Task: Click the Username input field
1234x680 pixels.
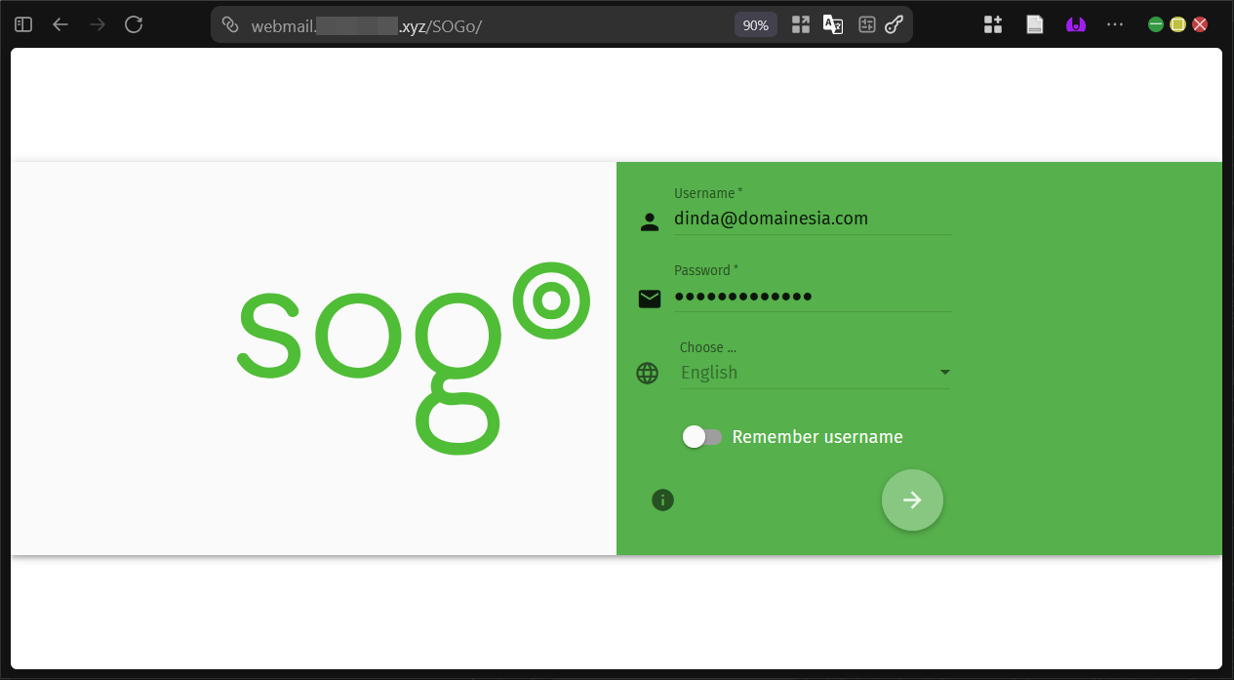Action: point(813,219)
